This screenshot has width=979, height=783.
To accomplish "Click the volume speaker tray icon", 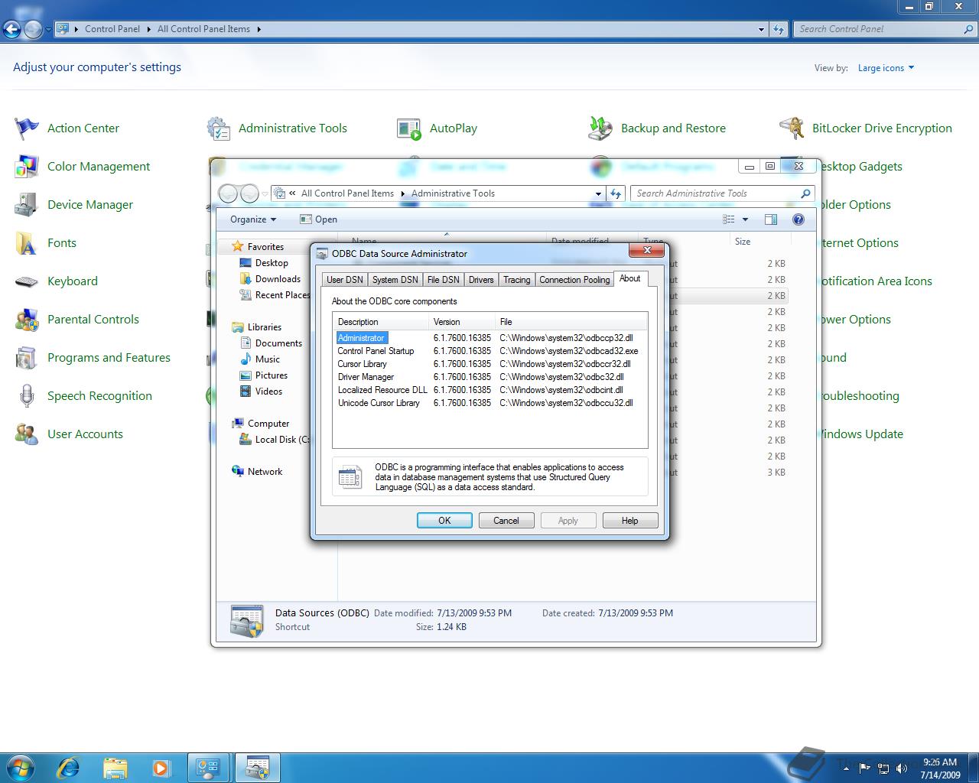I will click(902, 768).
